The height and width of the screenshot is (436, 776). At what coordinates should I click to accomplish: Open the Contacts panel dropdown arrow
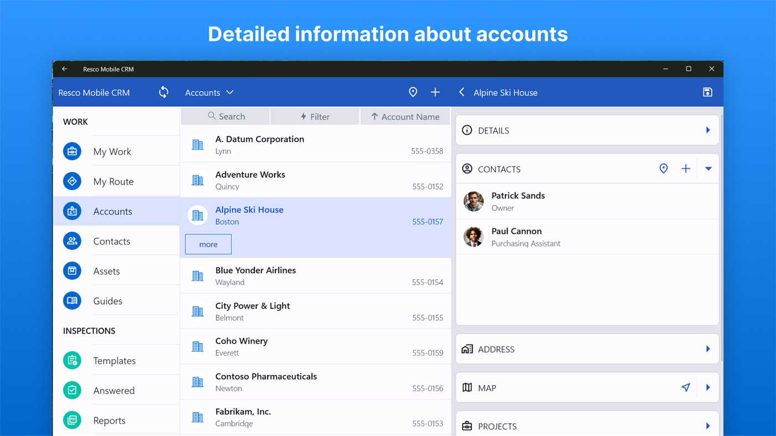[708, 168]
